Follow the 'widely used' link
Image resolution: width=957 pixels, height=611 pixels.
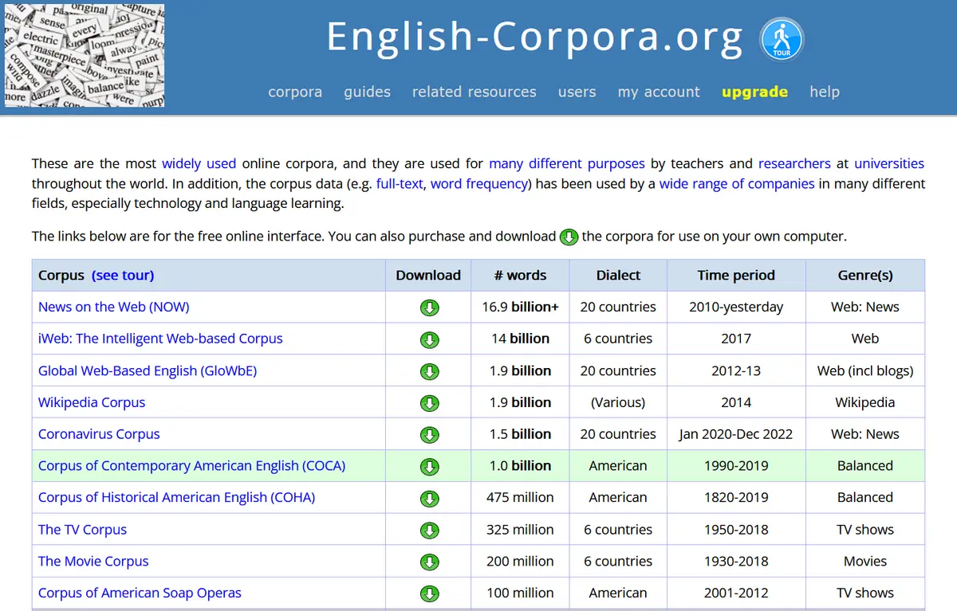pyautogui.click(x=199, y=163)
